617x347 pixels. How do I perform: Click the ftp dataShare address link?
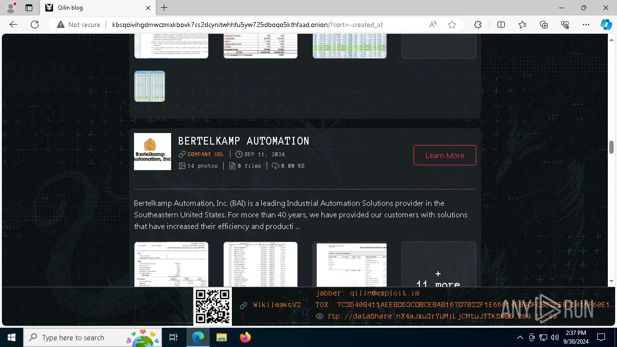tap(442, 316)
